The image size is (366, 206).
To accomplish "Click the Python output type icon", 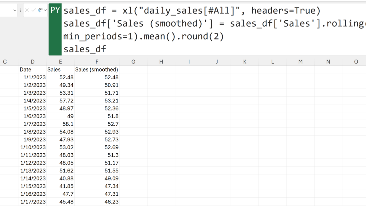I will [x=40, y=10].
